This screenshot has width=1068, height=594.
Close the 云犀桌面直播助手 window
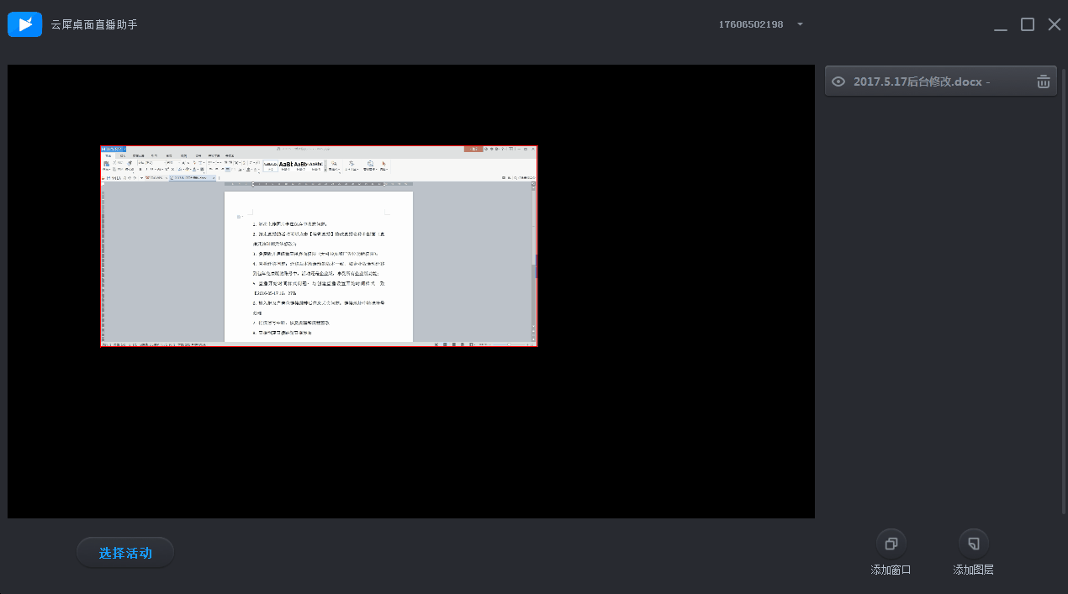[1054, 24]
